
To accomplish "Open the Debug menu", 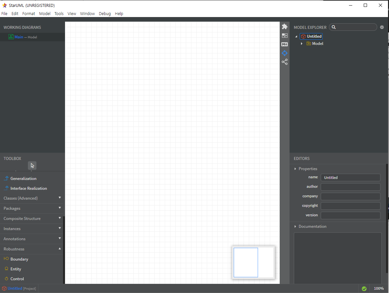I will coord(105,14).
